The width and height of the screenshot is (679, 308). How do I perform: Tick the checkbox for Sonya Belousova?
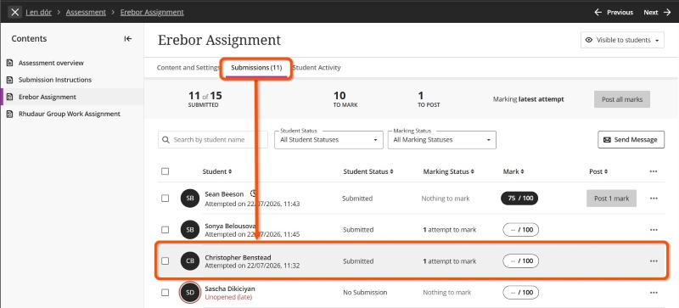click(x=165, y=230)
